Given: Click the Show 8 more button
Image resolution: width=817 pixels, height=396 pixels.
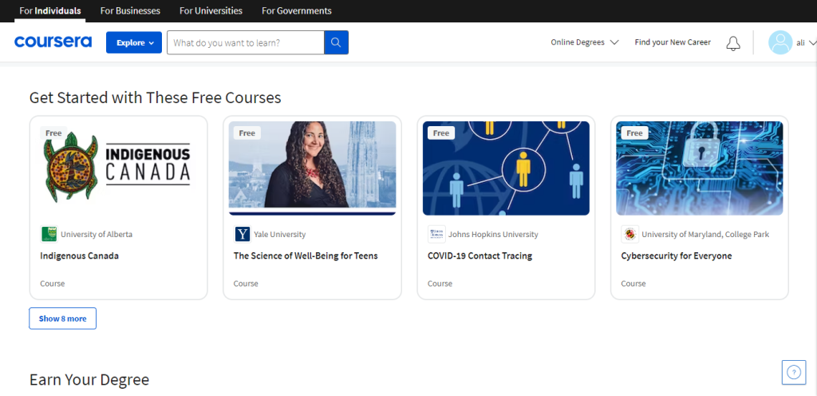Looking at the screenshot, I should pos(62,319).
